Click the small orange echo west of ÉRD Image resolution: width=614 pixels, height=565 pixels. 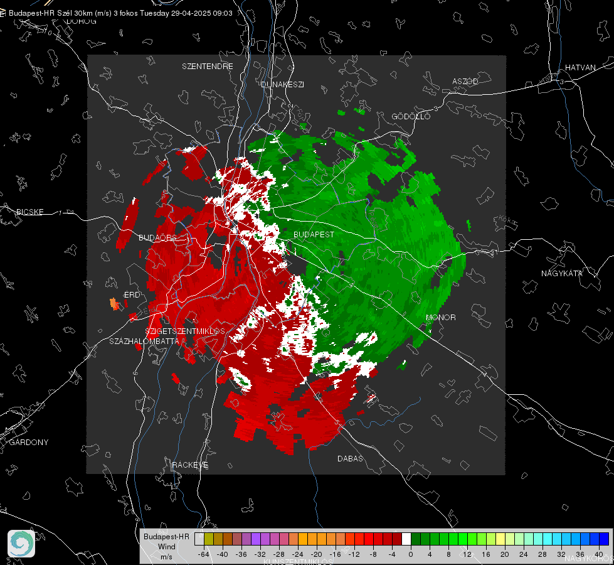114,304
